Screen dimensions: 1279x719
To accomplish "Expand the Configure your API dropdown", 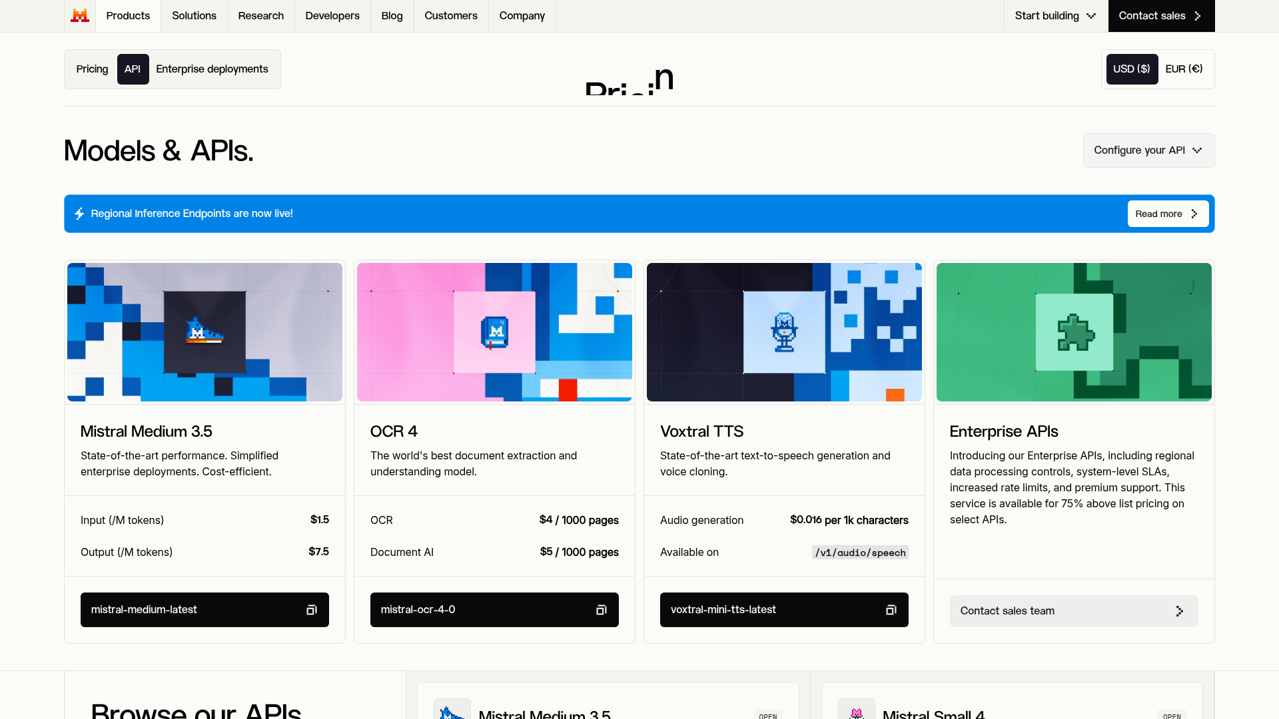I will point(1148,150).
